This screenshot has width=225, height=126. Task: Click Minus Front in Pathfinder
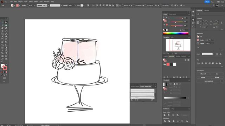tap(169, 115)
